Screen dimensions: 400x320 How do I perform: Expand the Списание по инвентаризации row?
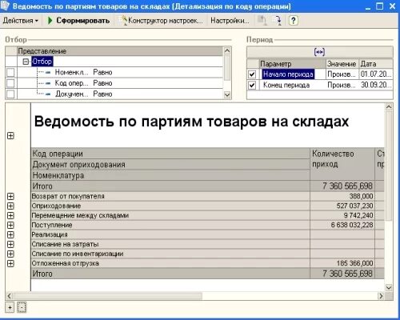tap(10, 254)
